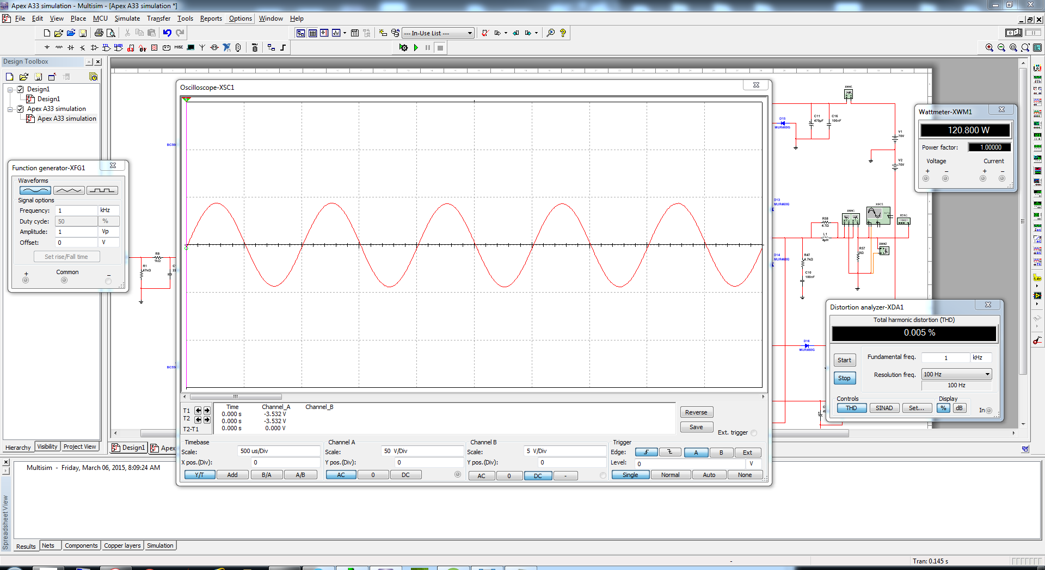Click oscilloscope horizontal scrollbar thumb
Screen dimensions: 1045x570
(x=235, y=396)
